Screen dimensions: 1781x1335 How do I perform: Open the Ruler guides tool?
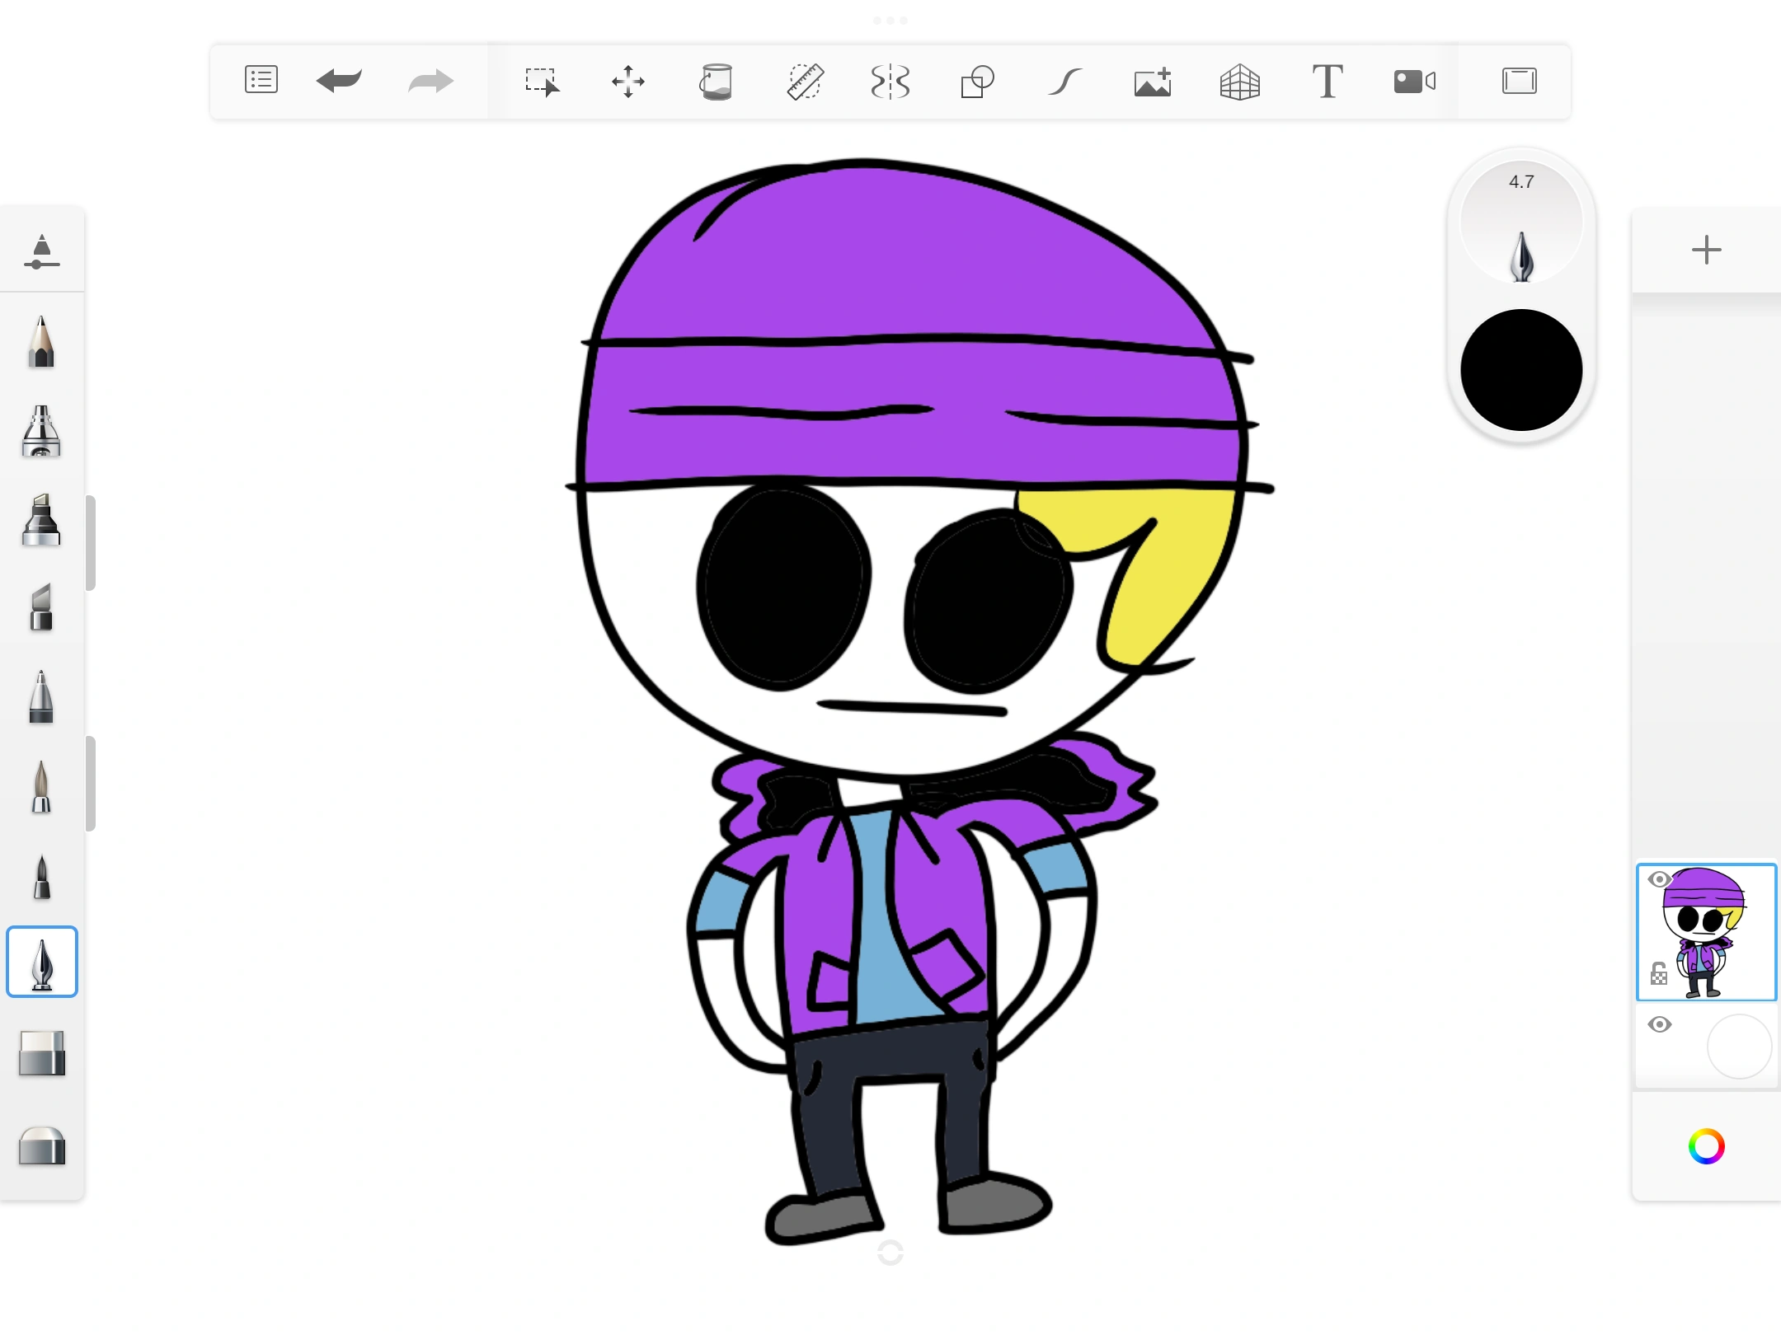[x=804, y=82]
